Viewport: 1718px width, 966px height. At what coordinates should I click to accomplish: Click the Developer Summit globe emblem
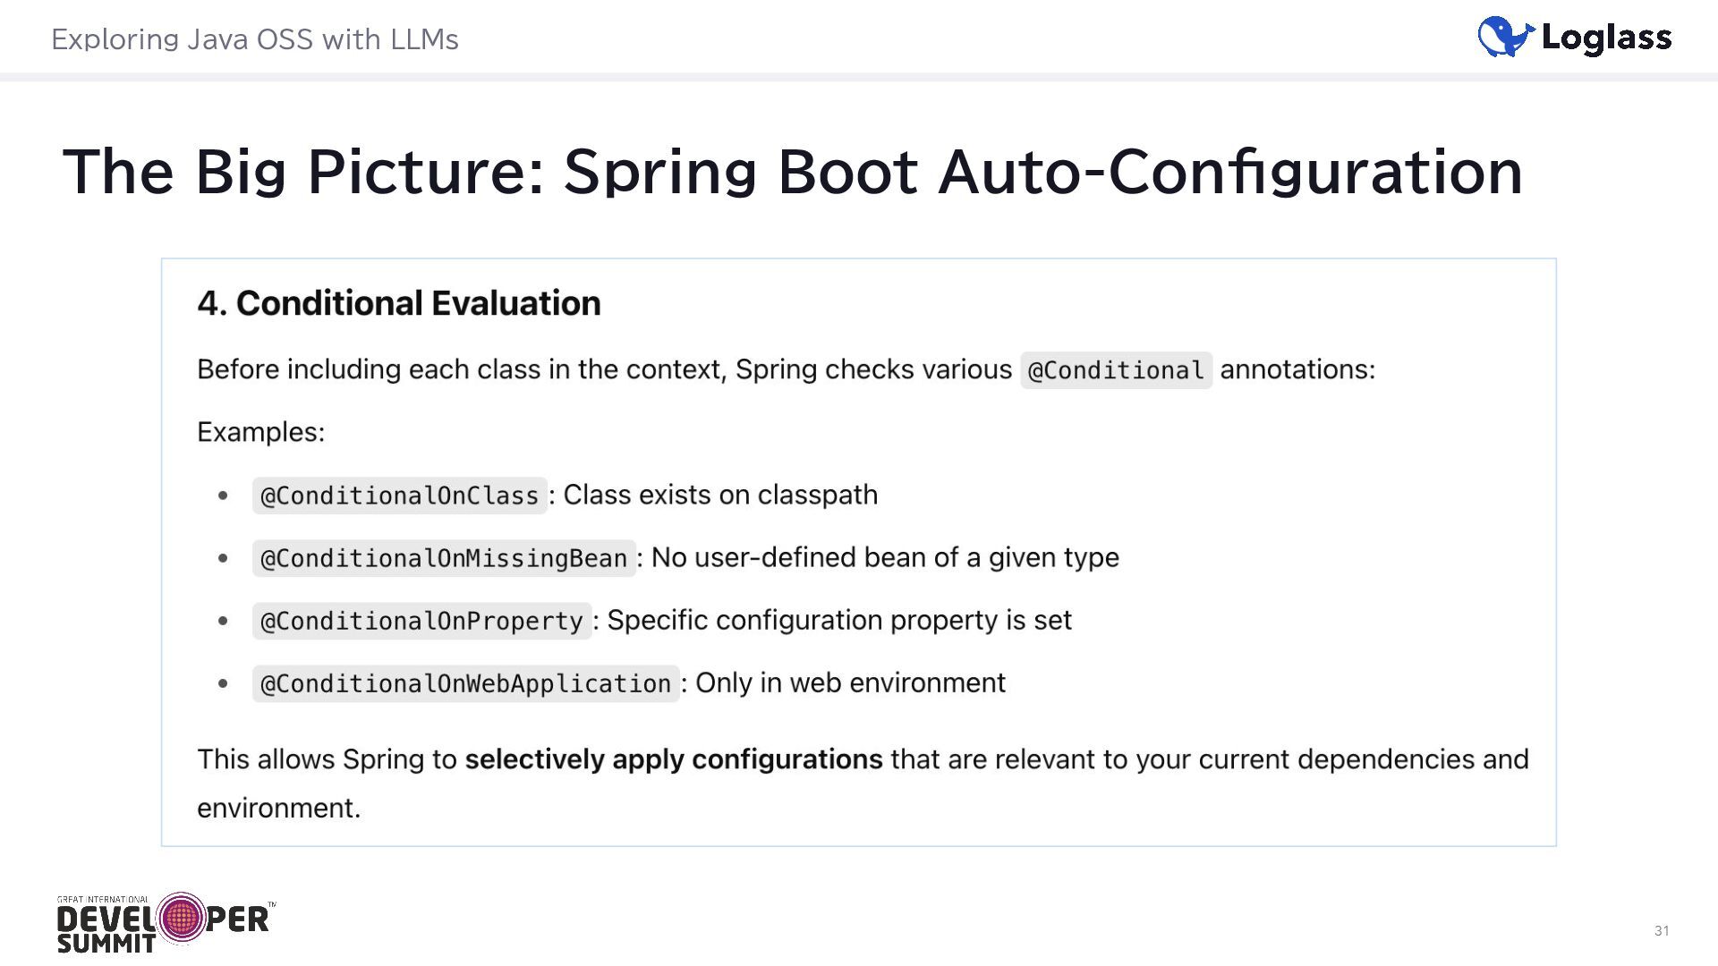[x=182, y=918]
